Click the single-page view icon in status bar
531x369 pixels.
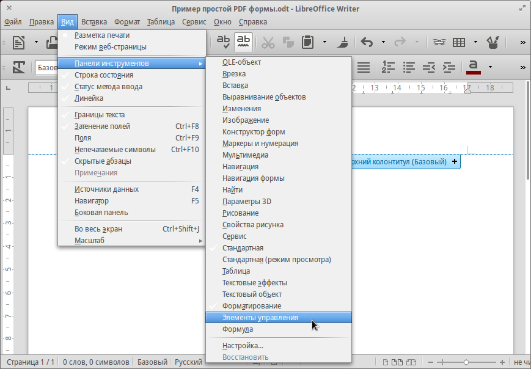click(386, 362)
